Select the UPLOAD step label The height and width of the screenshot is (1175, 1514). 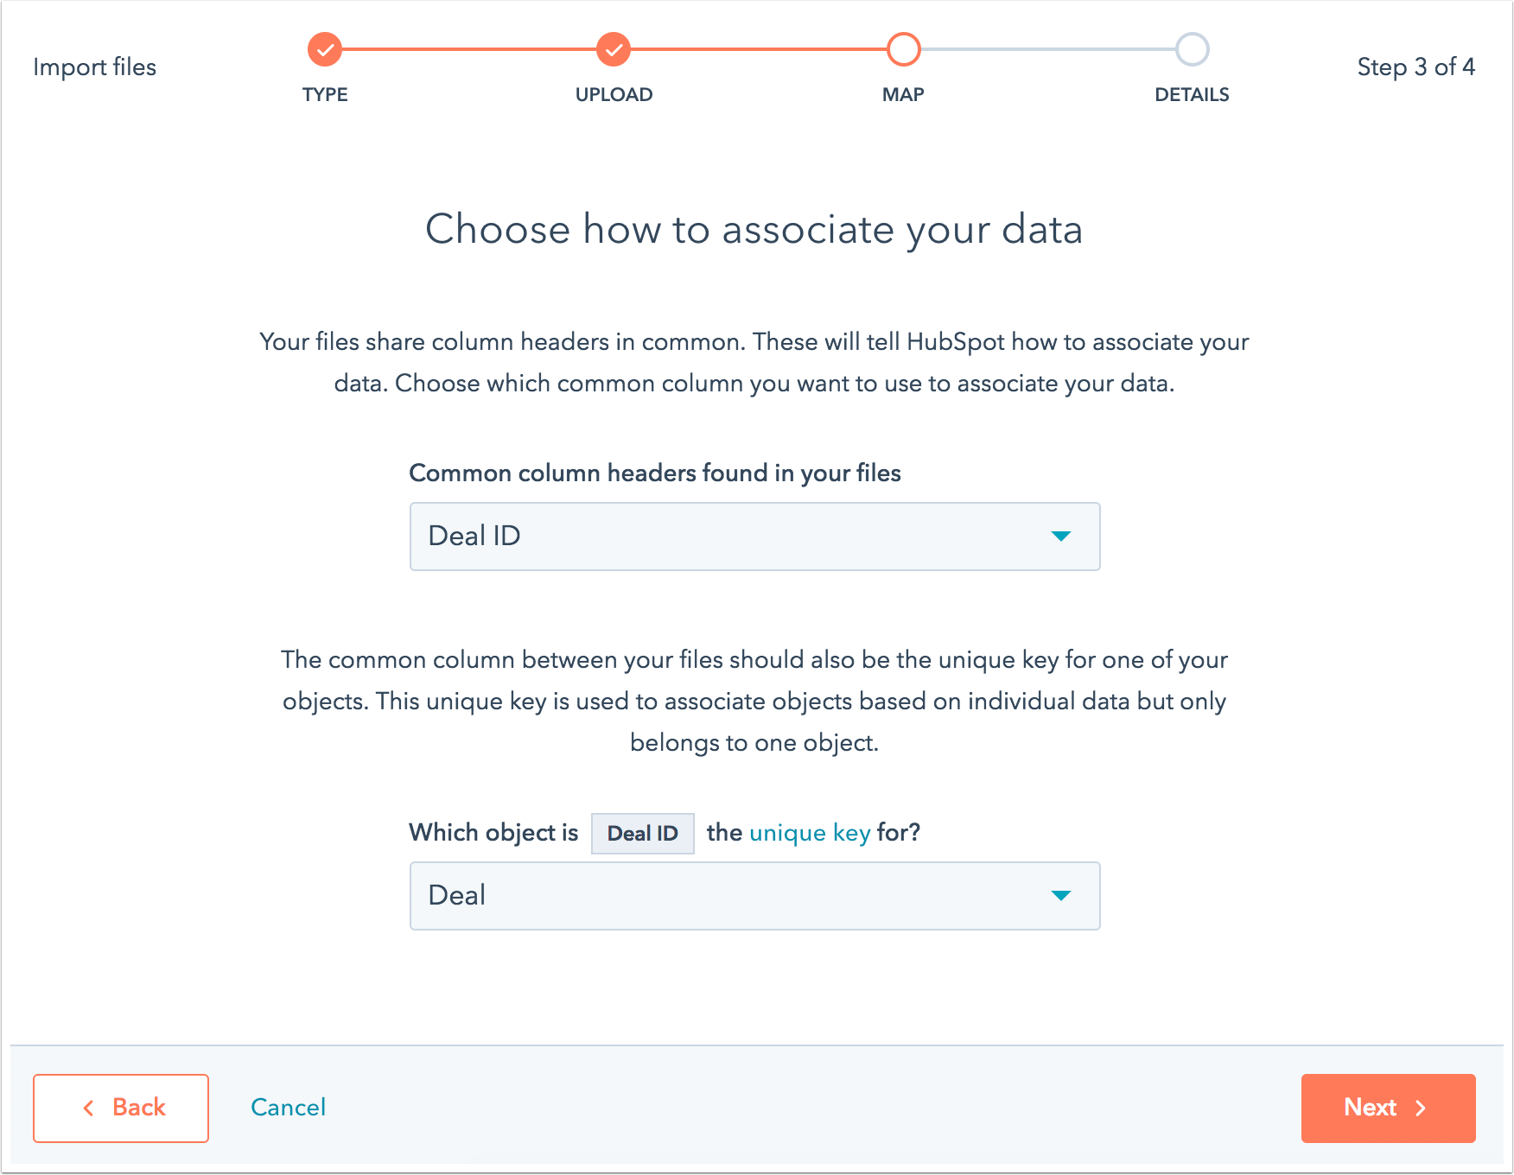pyautogui.click(x=614, y=95)
